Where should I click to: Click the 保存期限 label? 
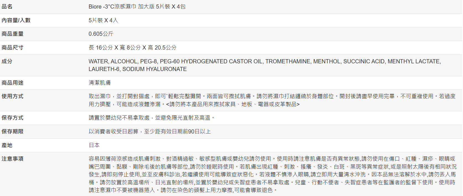[x=12, y=132]
